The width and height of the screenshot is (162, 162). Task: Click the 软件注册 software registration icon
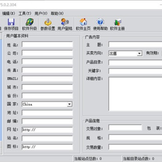(117, 24)
